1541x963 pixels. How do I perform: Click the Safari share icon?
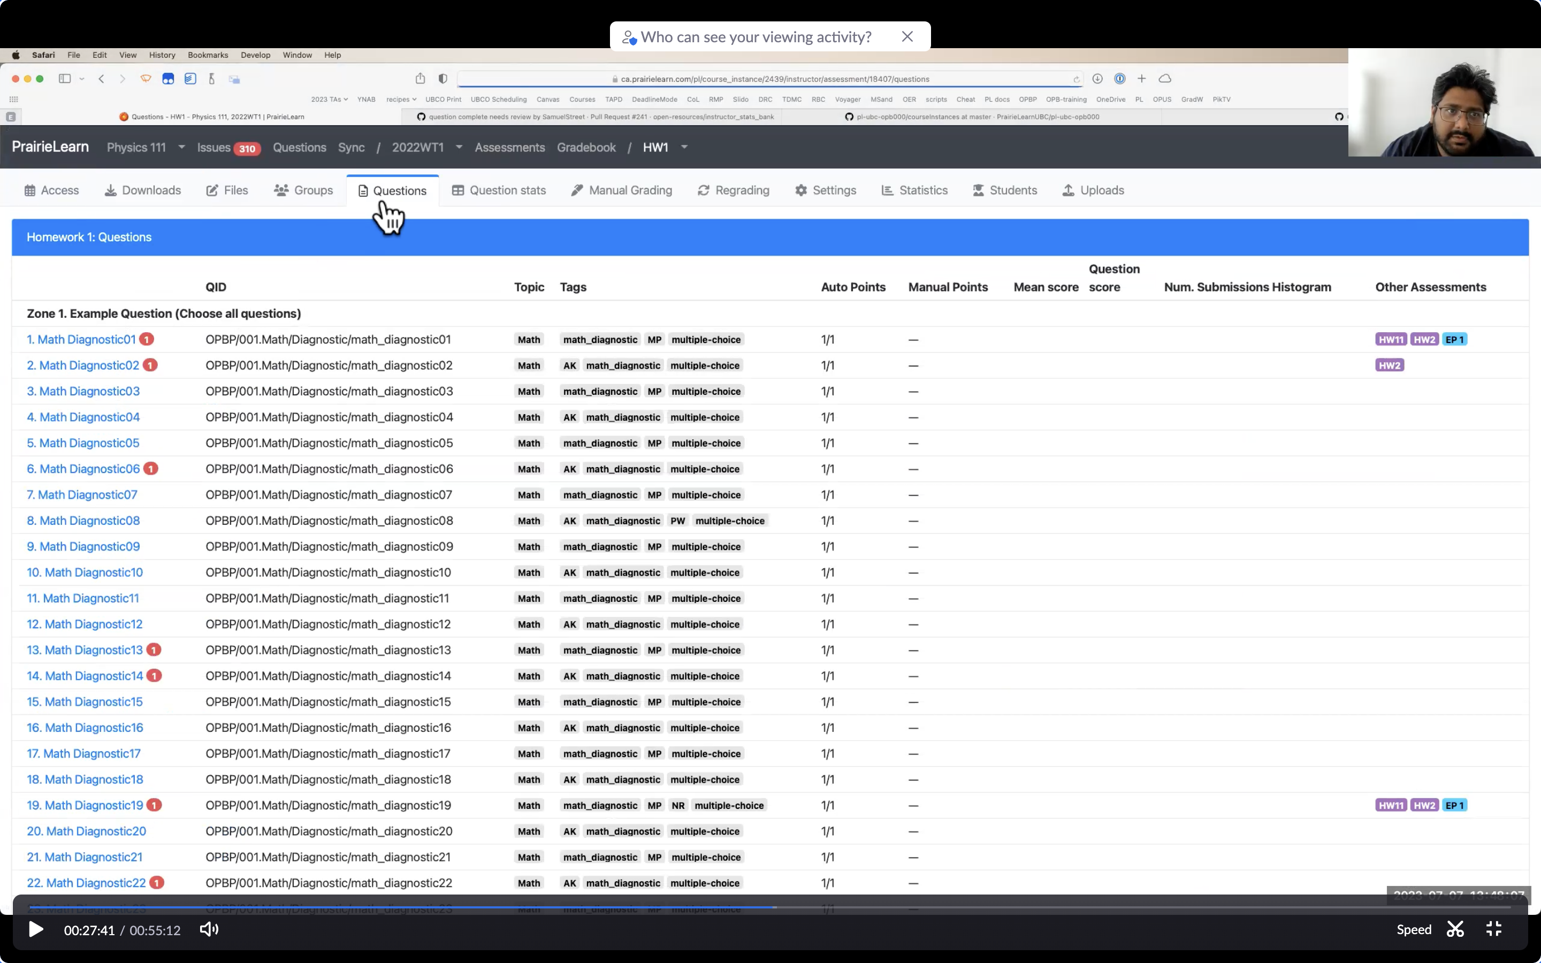click(x=420, y=78)
